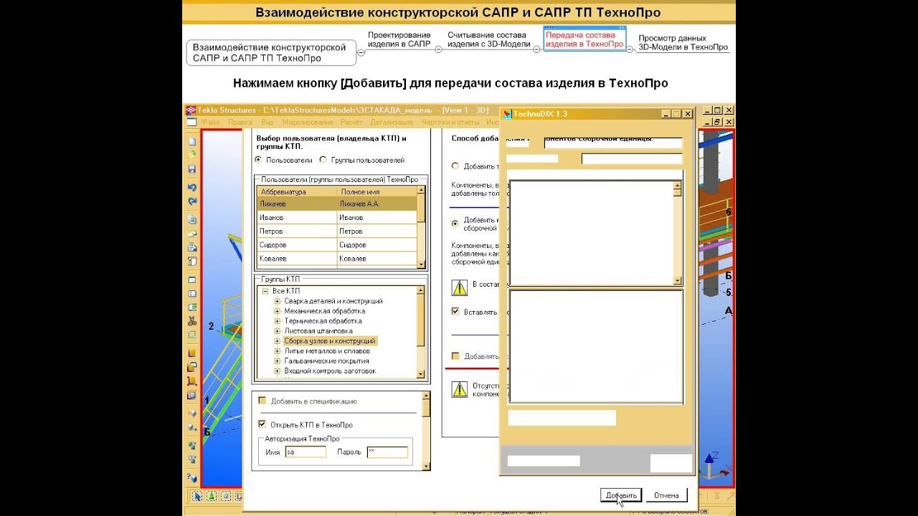
Task: Click the Имя input field
Action: pyautogui.click(x=306, y=452)
